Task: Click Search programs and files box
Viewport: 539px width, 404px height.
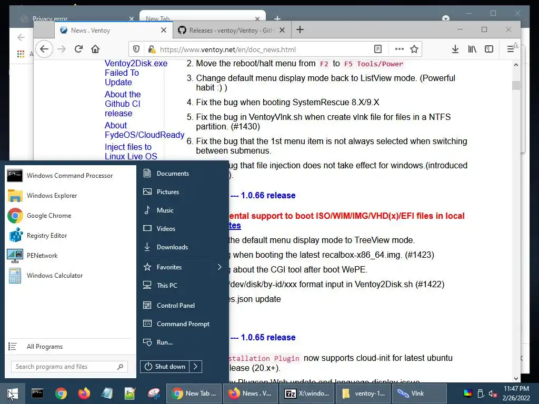Action: [x=69, y=367]
